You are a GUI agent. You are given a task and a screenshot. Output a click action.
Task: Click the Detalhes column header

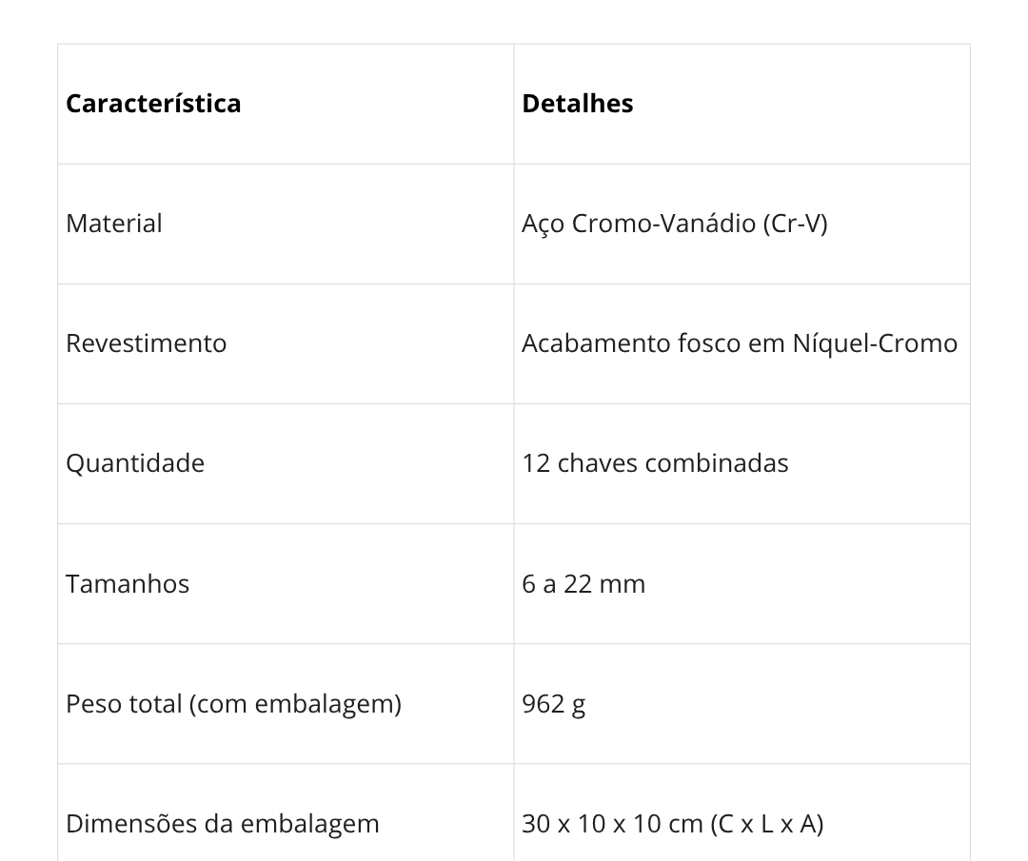[578, 104]
